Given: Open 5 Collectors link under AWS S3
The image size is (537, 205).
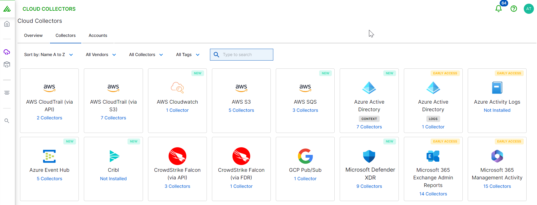Looking at the screenshot, I should 241,110.
